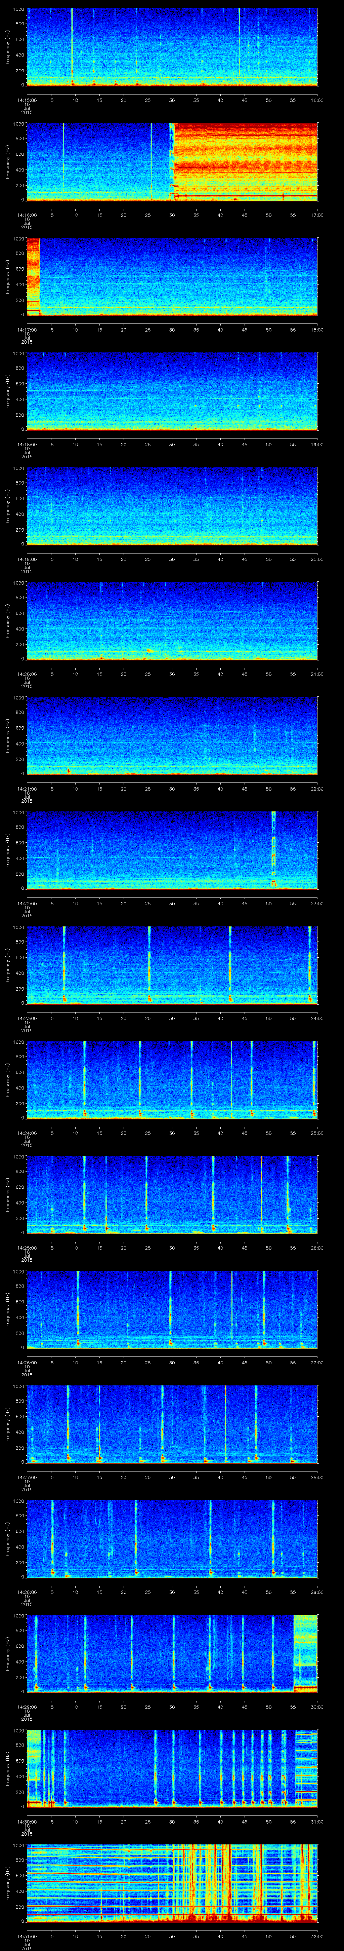Select the spectrogram panel starting at 14:18:00
344x1951 pixels.
[172, 391]
